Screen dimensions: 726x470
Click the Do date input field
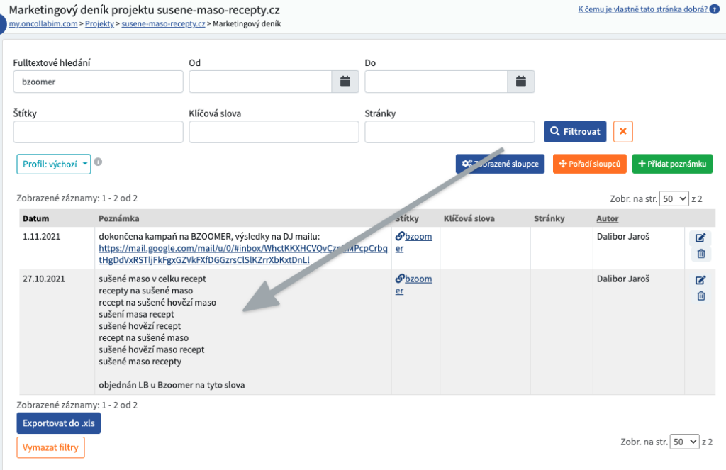pos(436,82)
